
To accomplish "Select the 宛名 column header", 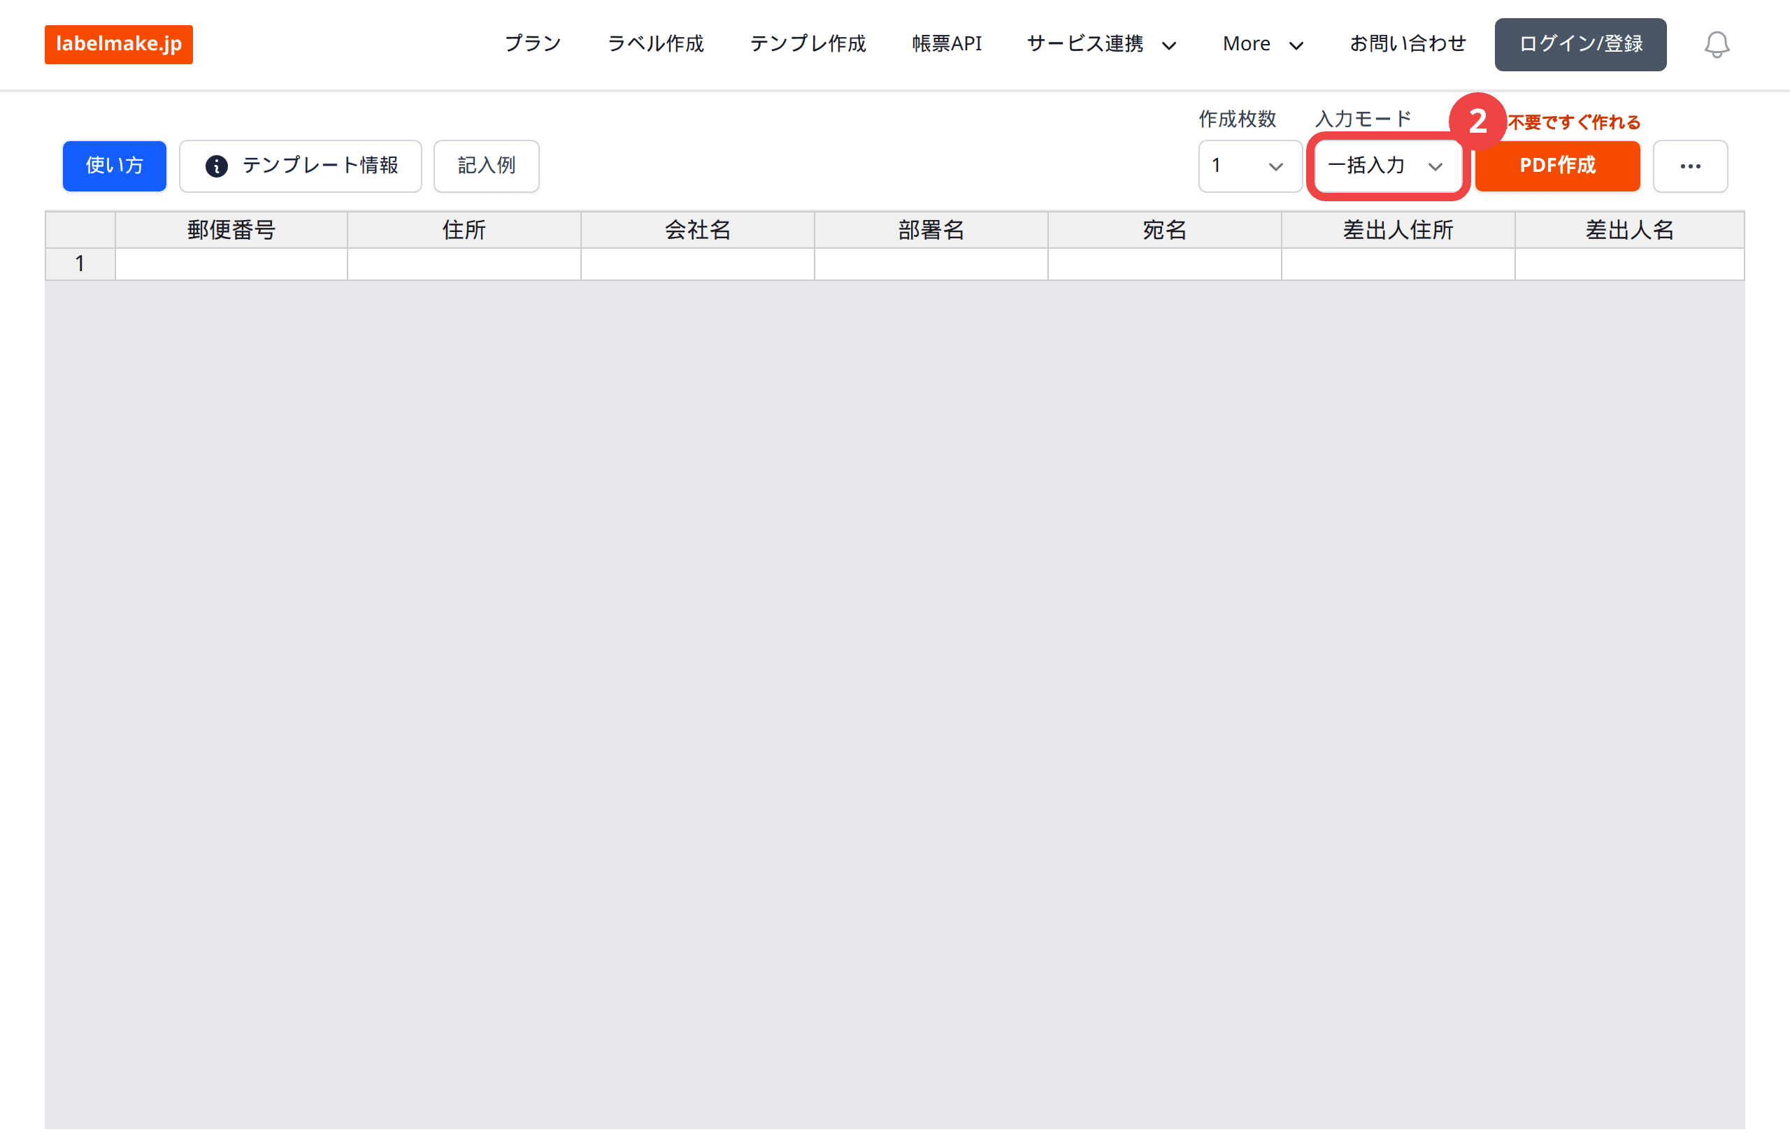I will (1164, 230).
